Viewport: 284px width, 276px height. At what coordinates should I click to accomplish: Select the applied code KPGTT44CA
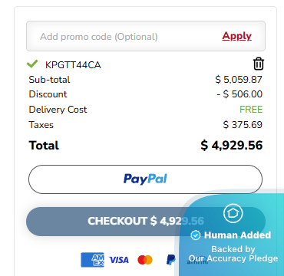click(73, 65)
